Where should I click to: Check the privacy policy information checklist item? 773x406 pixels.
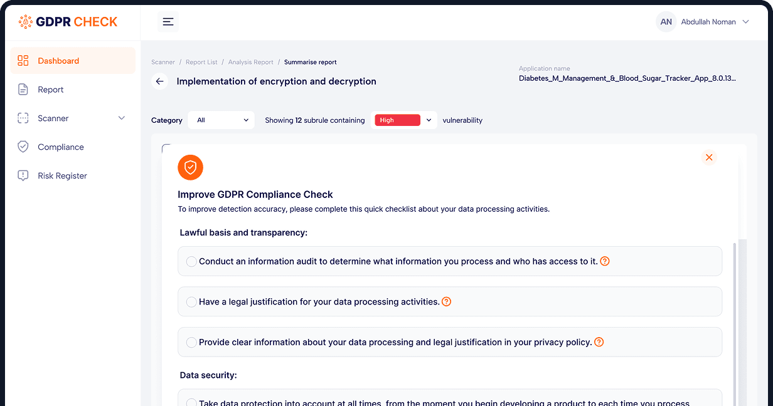pos(191,342)
